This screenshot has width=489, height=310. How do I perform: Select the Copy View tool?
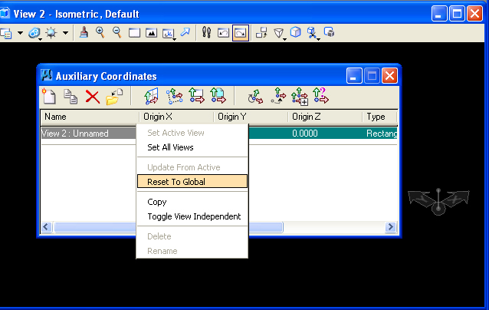261,33
